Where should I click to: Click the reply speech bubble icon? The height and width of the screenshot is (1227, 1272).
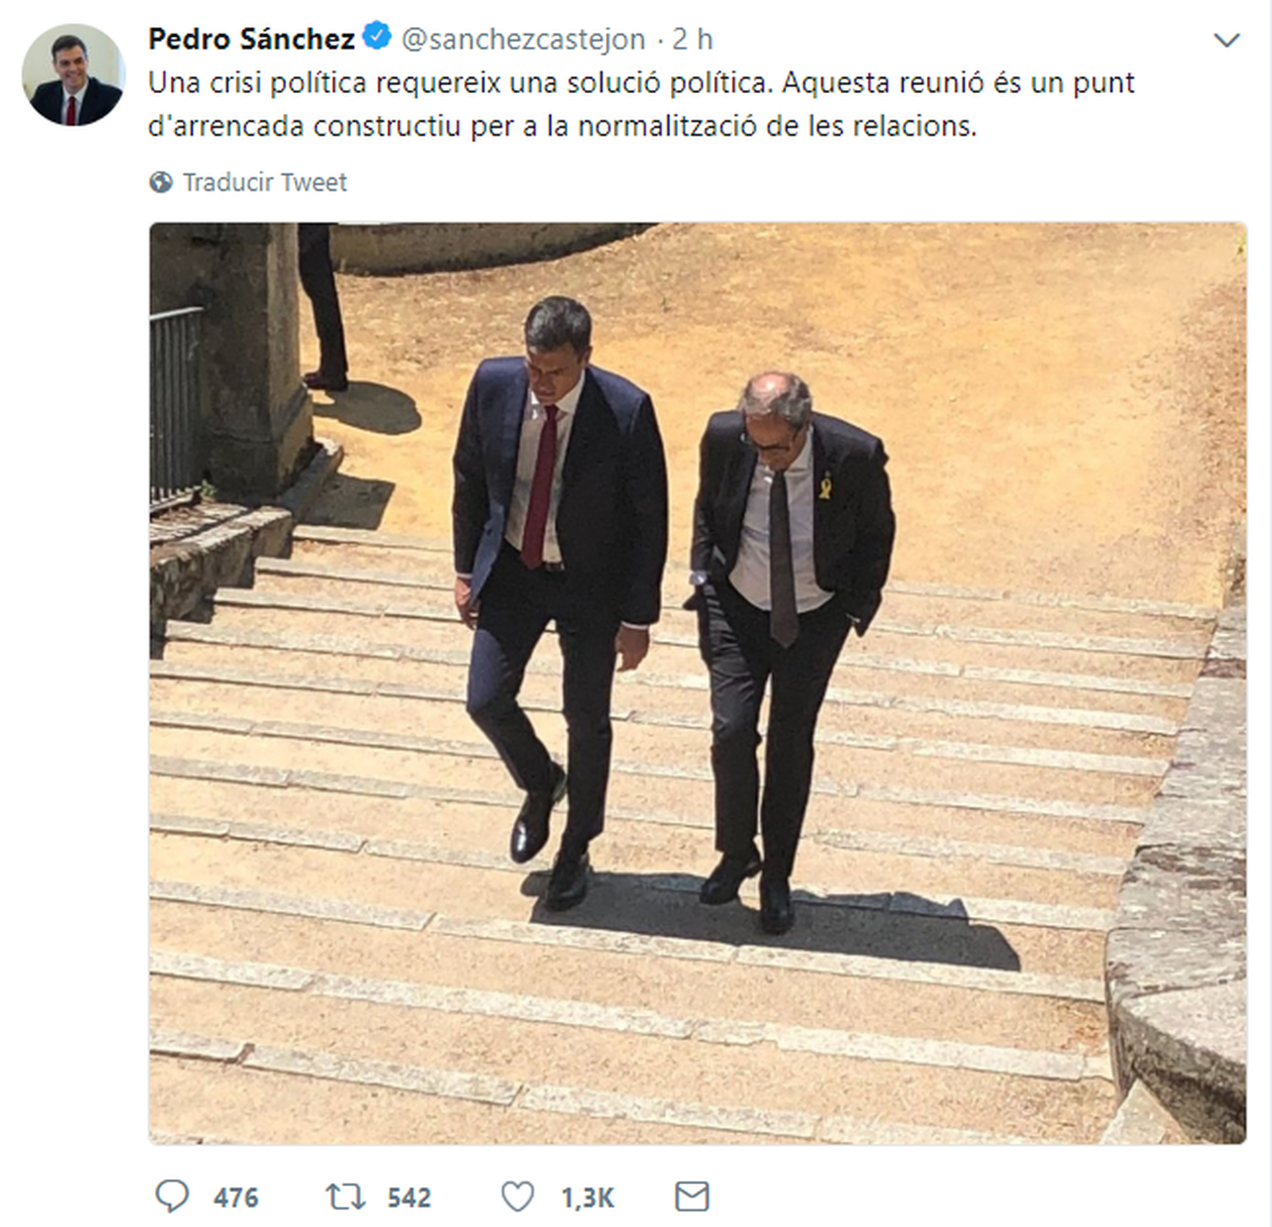pyautogui.click(x=172, y=1196)
